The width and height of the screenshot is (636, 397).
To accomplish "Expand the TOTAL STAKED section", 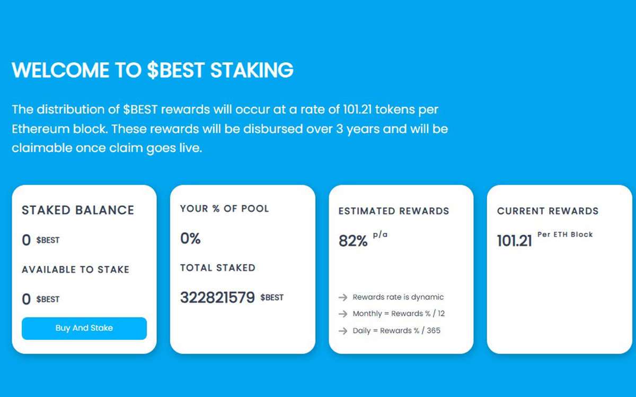I will click(217, 268).
